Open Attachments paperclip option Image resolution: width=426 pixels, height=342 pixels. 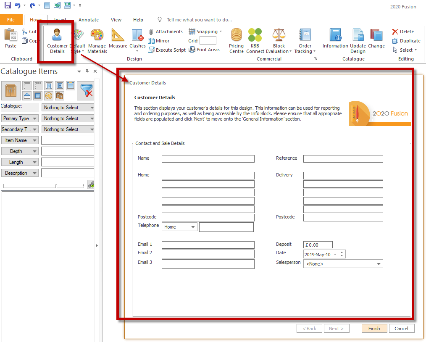click(166, 32)
